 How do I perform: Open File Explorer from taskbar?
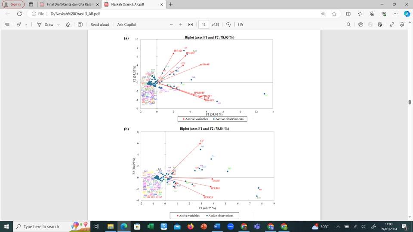pyautogui.click(x=111, y=226)
